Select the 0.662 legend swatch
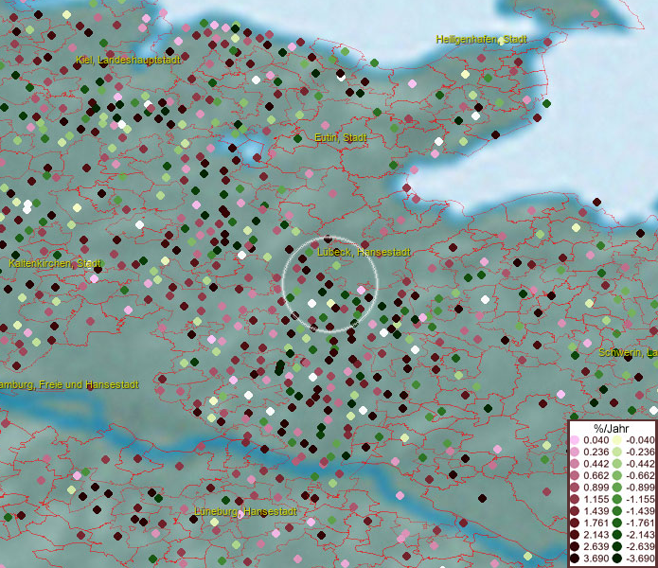 (x=575, y=476)
